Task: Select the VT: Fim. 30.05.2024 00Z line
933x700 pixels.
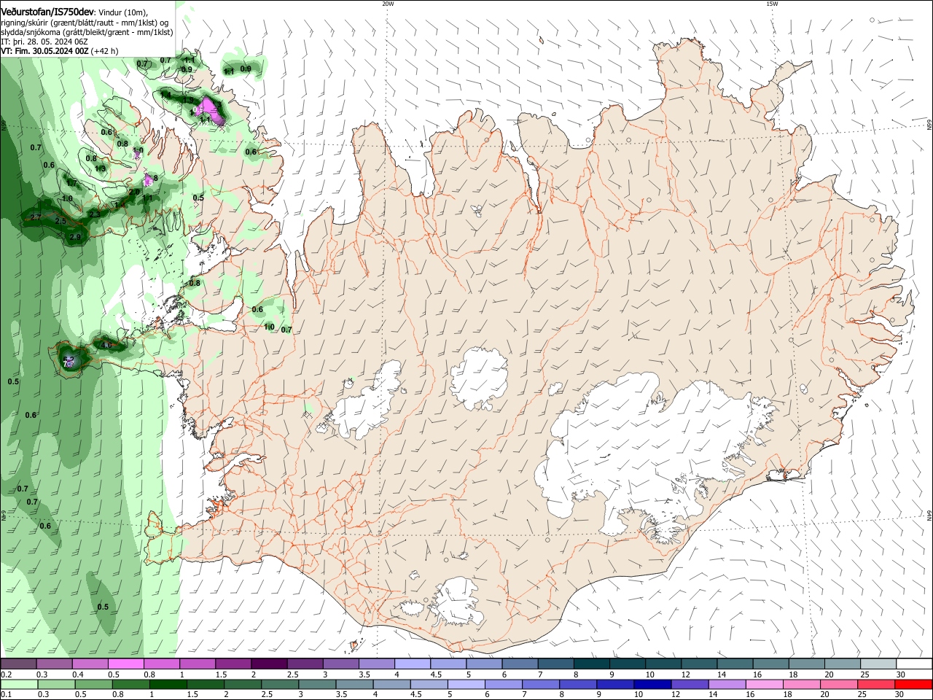Action: tap(60, 51)
